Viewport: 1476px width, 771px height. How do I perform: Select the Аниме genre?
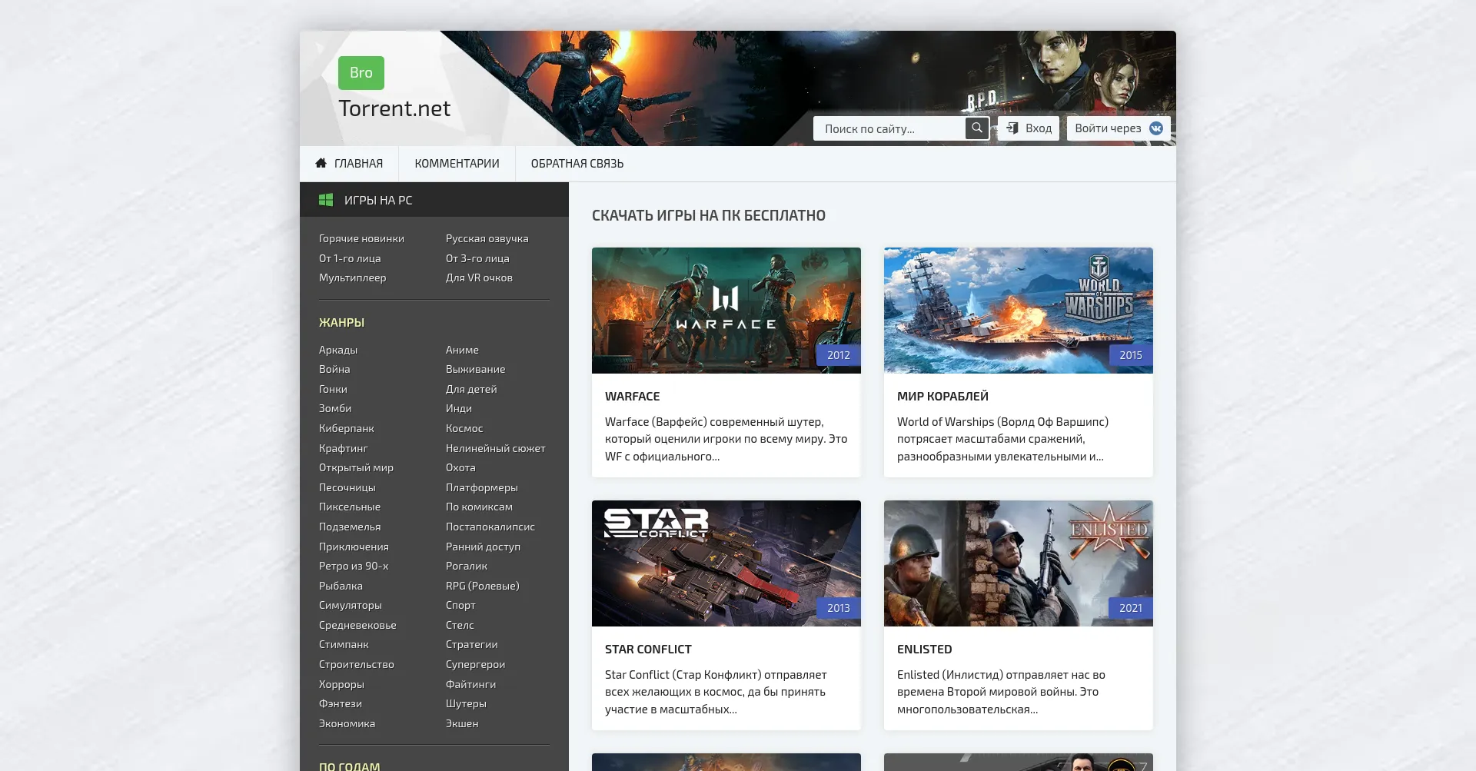462,351
